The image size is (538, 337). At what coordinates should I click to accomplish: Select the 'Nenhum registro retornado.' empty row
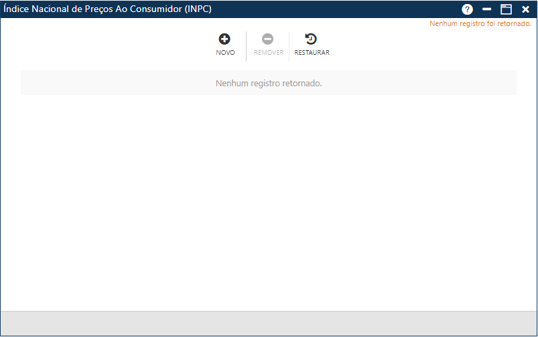[x=269, y=84]
